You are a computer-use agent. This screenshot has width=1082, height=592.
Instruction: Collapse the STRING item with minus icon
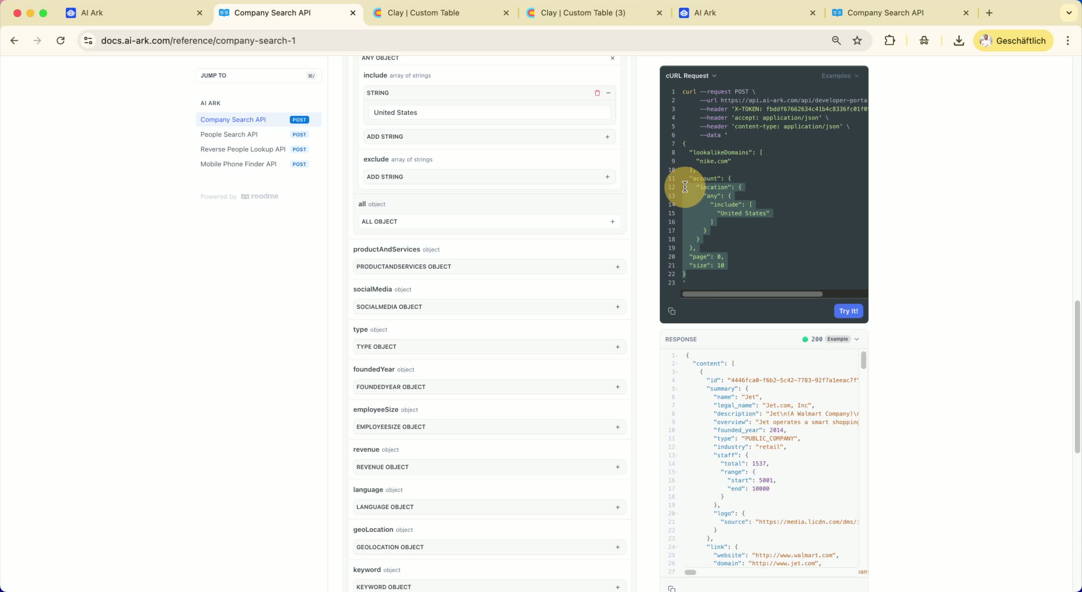pos(608,93)
